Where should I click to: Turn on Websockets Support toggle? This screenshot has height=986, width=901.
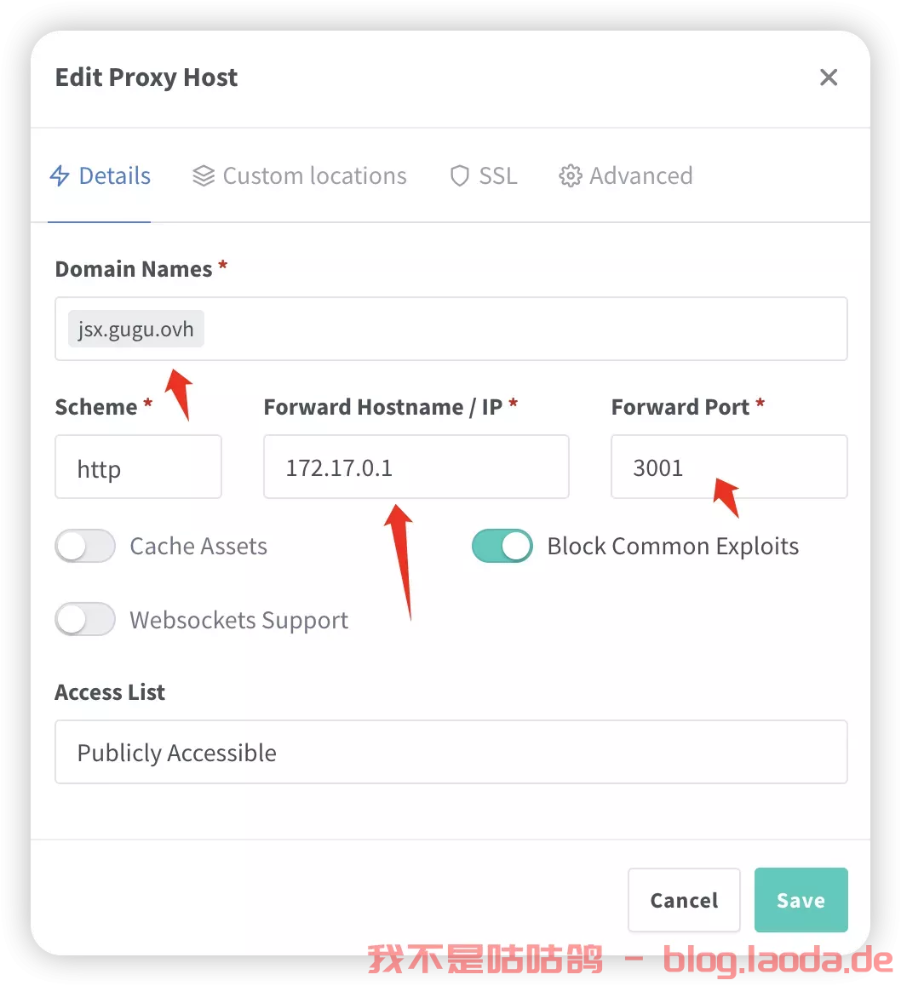(x=85, y=619)
